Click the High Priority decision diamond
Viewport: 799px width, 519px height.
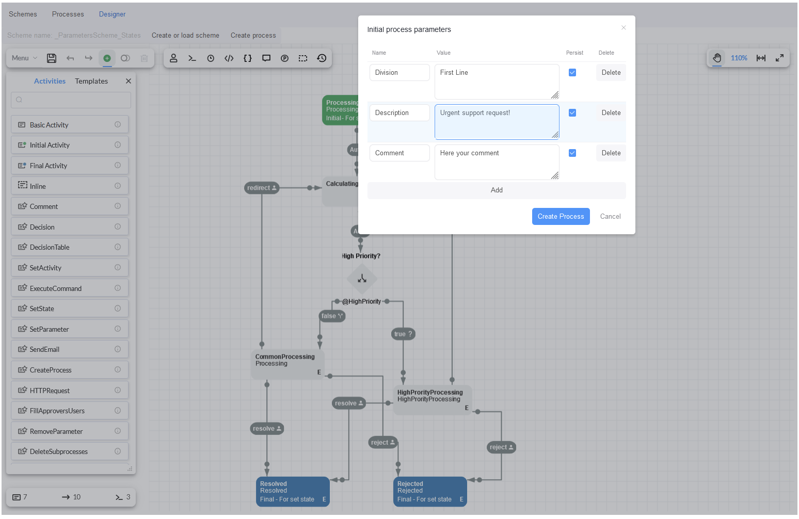[x=362, y=279]
